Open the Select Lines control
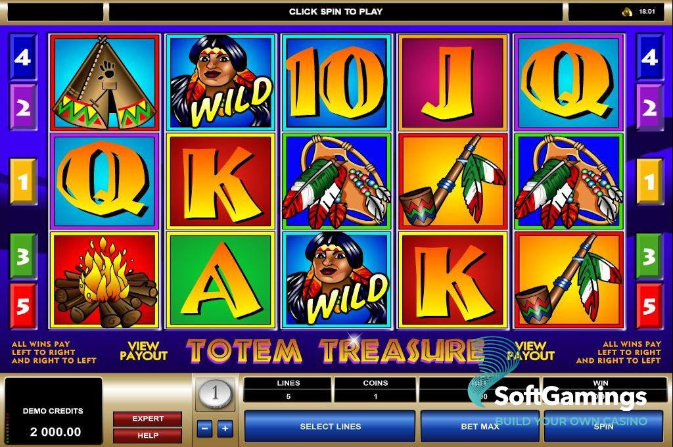673x447 pixels. [x=330, y=427]
